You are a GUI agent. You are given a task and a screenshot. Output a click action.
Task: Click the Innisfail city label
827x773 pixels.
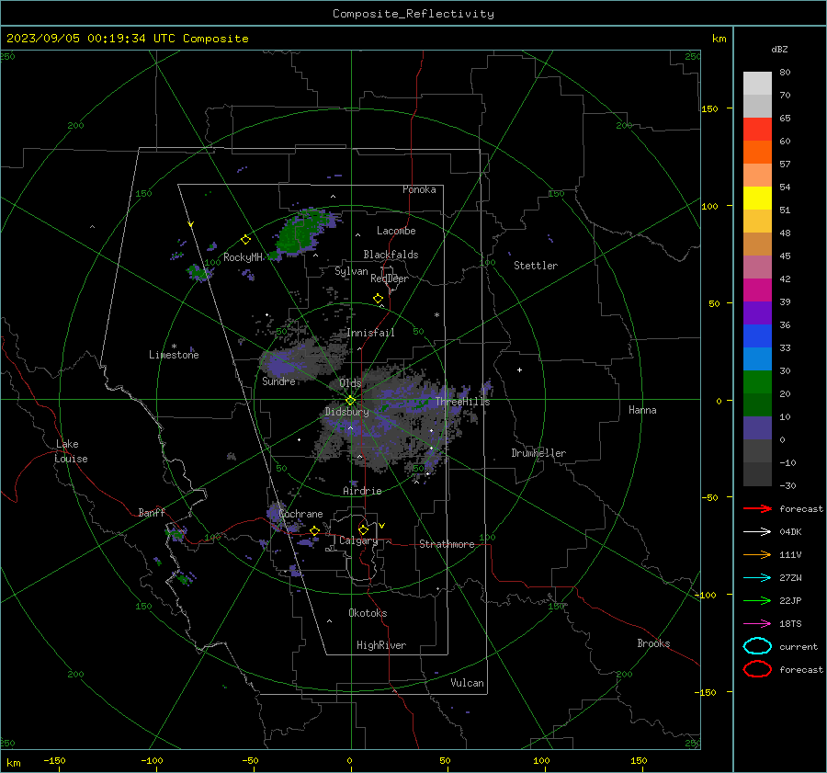click(x=370, y=333)
